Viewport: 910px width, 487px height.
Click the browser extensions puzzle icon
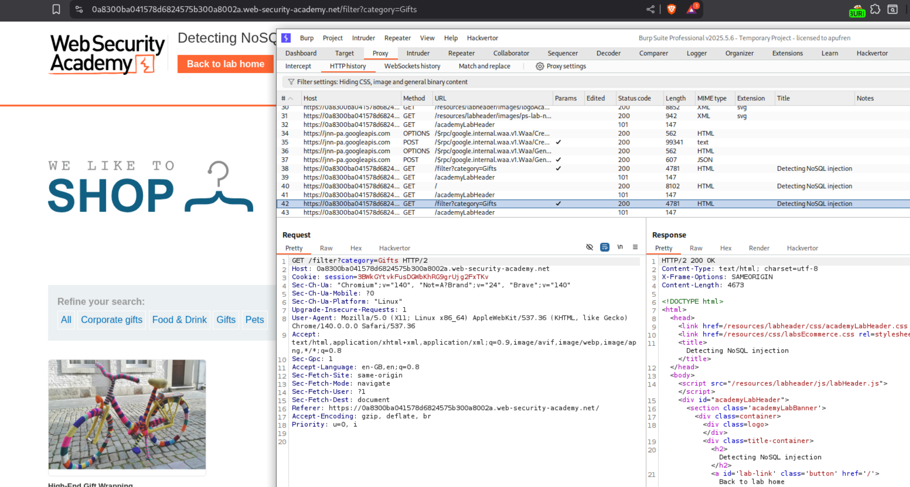click(x=875, y=9)
